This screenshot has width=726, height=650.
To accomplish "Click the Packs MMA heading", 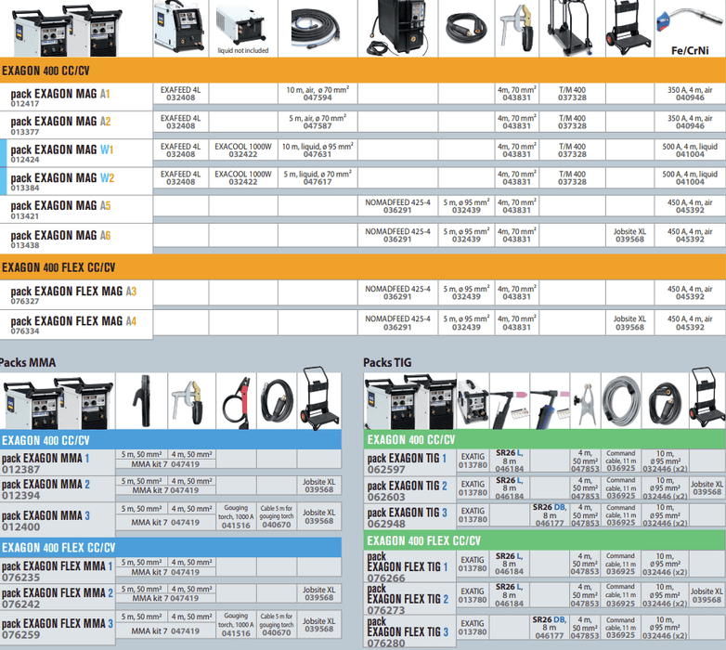I will click(x=27, y=362).
